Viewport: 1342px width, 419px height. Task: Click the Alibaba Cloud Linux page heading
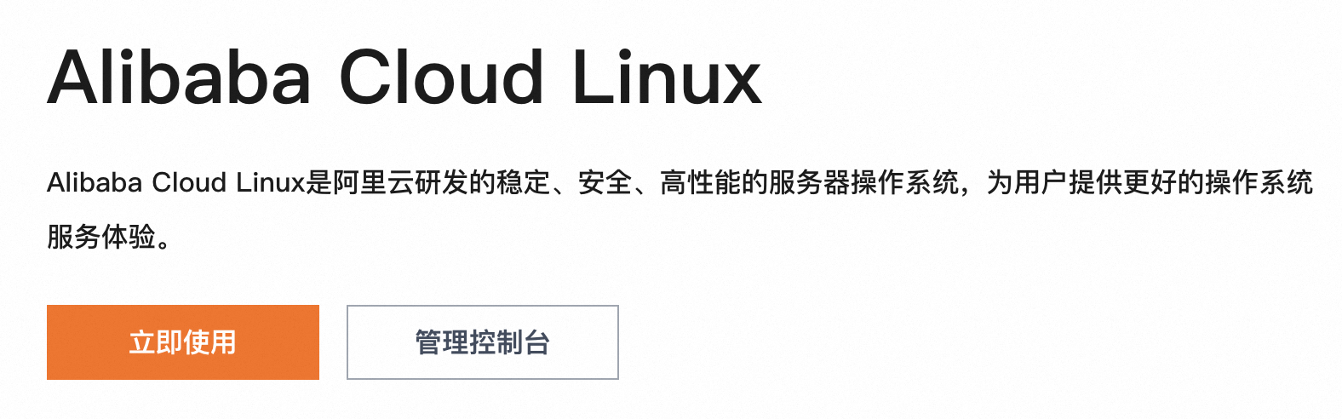click(x=404, y=78)
